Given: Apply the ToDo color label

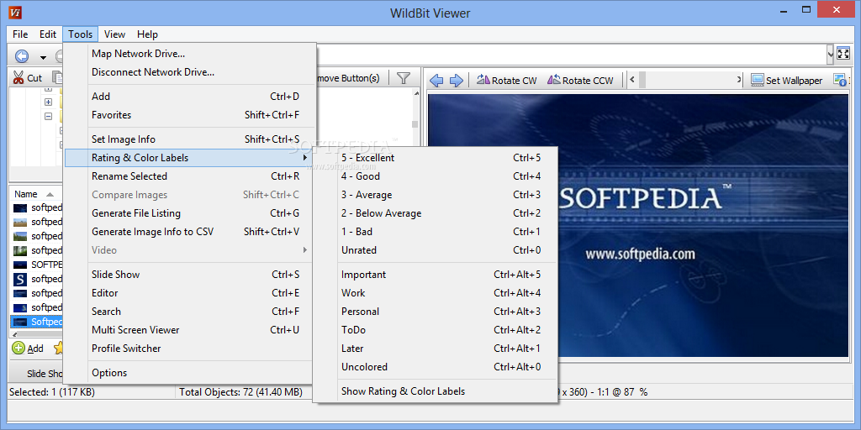Looking at the screenshot, I should click(436, 330).
